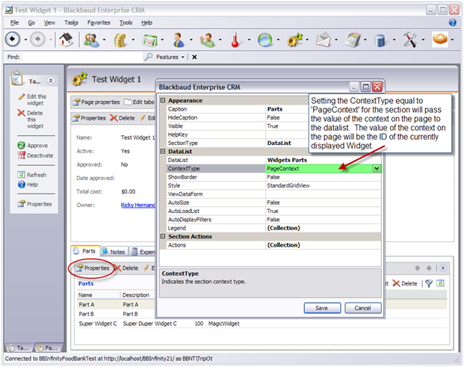Click Properties button in Parts section toolbar
The height and width of the screenshot is (367, 464).
[93, 268]
